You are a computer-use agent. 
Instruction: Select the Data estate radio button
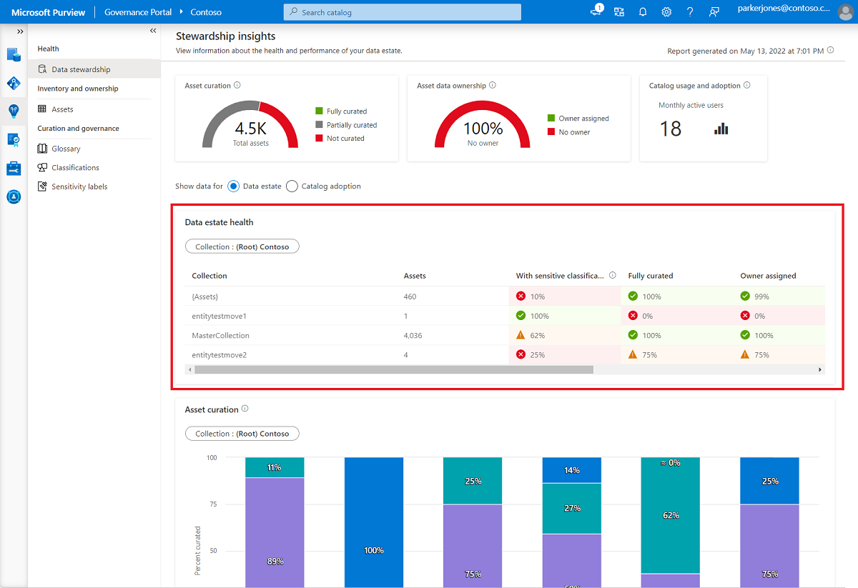233,186
